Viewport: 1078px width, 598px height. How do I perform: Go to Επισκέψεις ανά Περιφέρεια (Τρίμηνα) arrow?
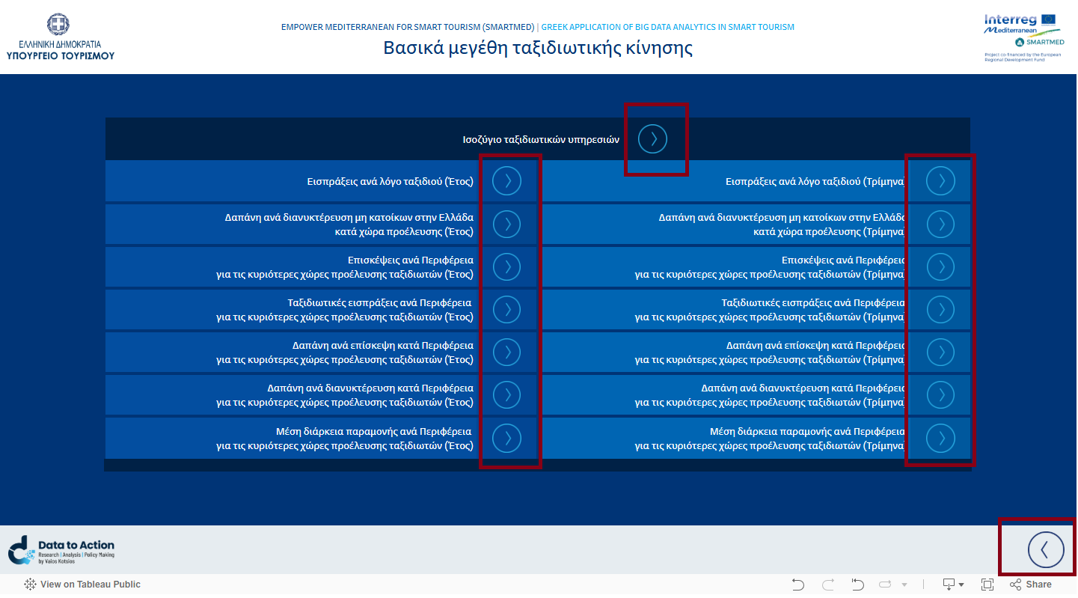pos(940,266)
